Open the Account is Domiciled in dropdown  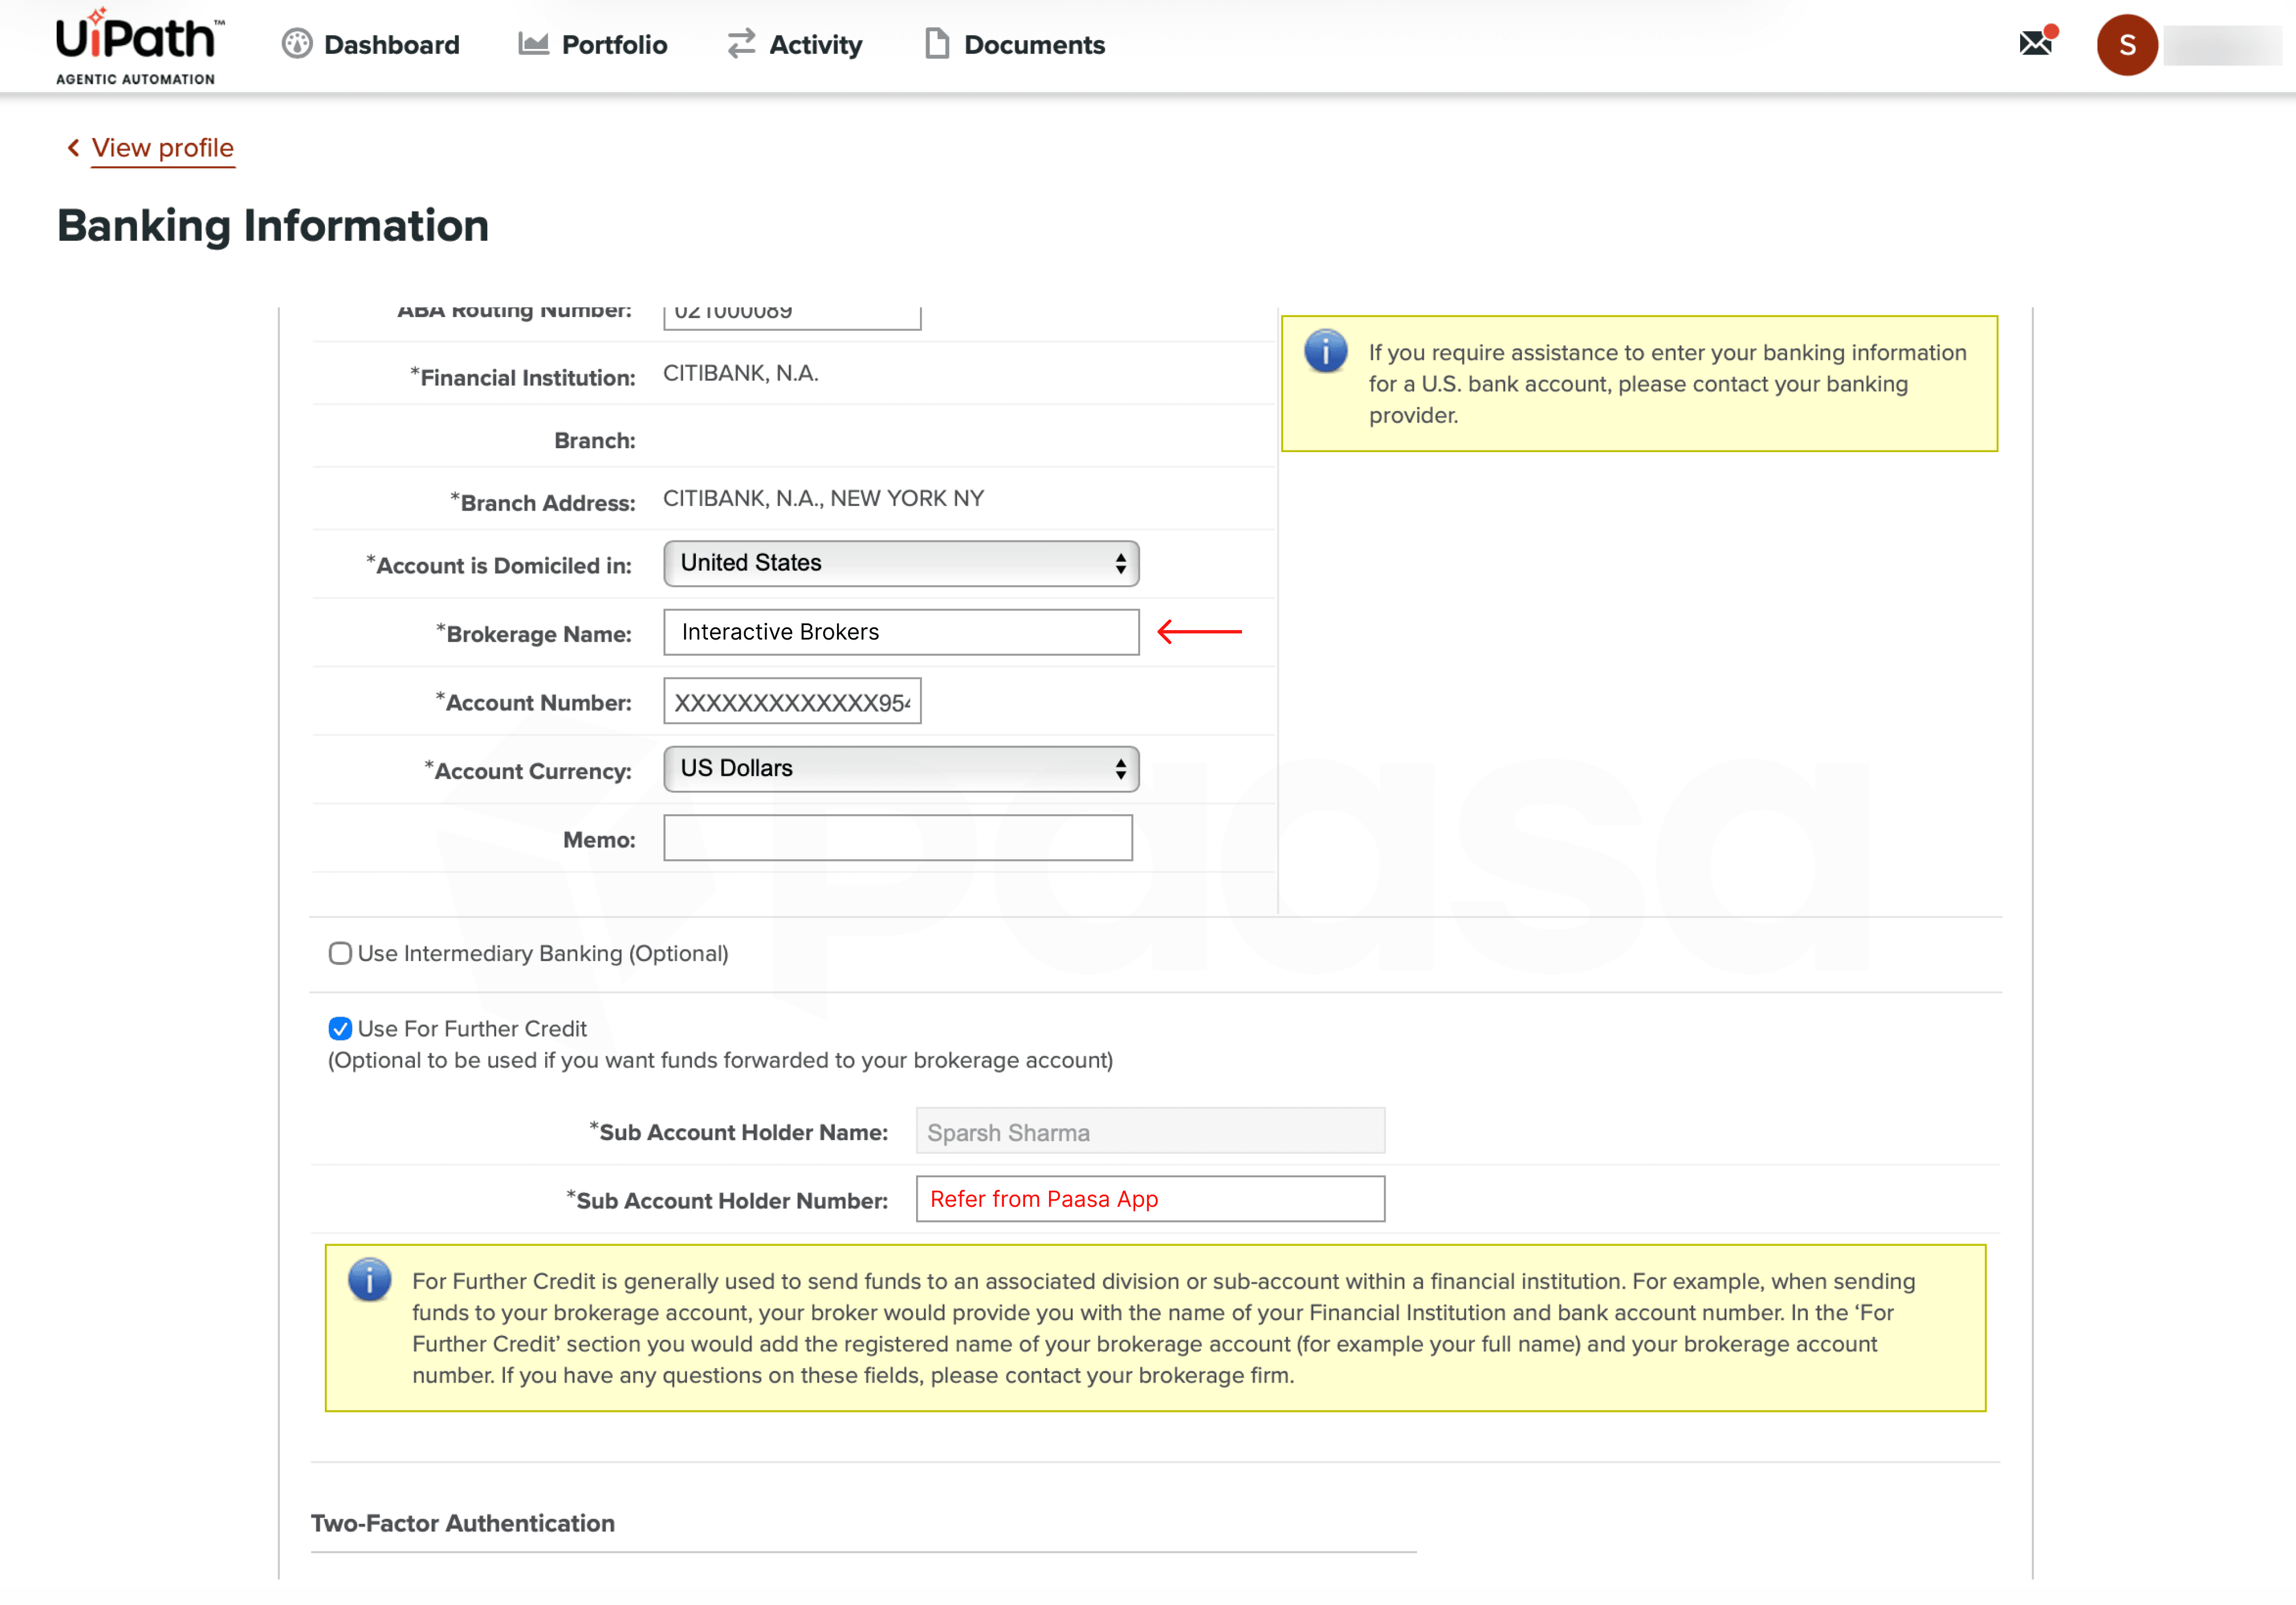pyautogui.click(x=900, y=563)
